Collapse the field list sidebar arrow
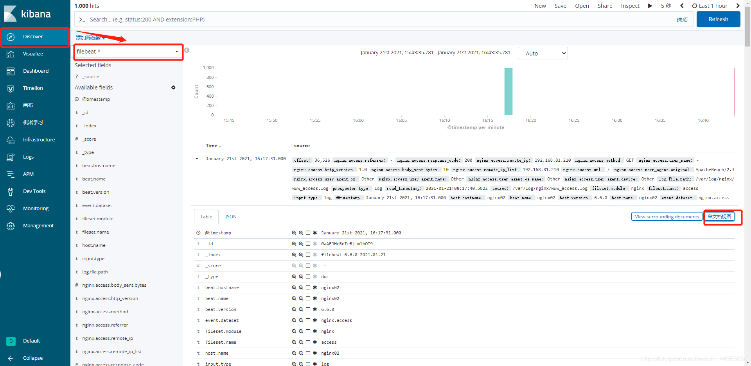This screenshot has height=366, width=751. click(187, 50)
